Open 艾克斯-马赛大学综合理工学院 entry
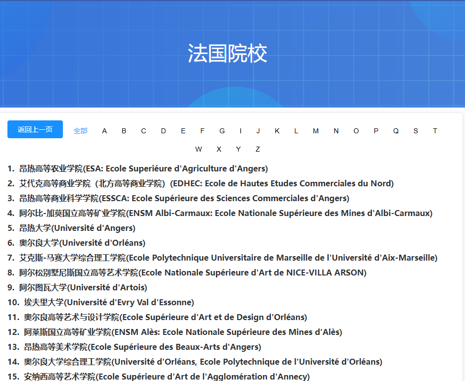Image resolution: width=465 pixels, height=381 pixels. pyautogui.click(x=228, y=258)
